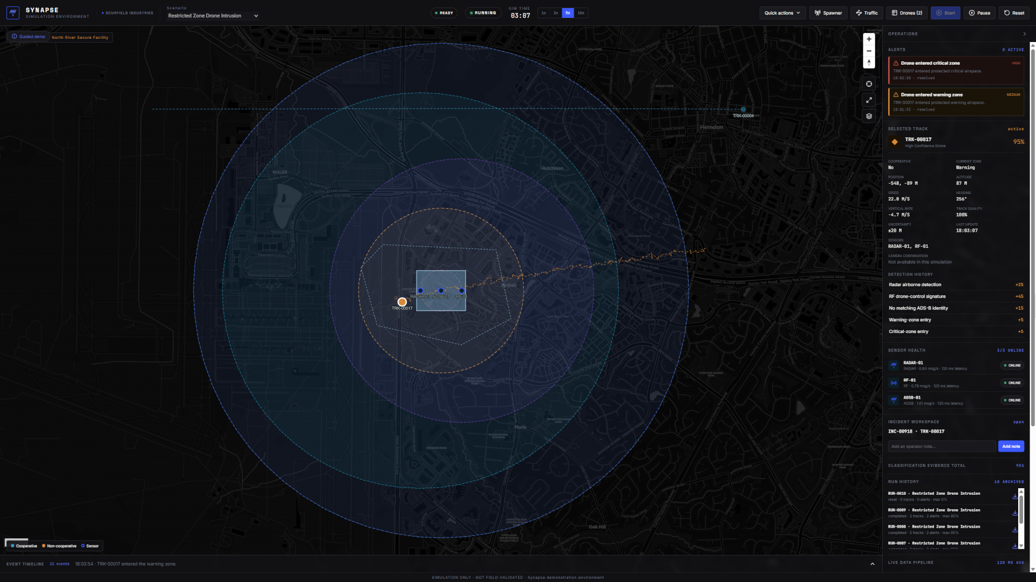
Task: Open the Drones (2) panel
Action: (906, 13)
